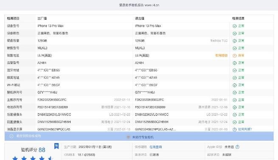The width and height of the screenshot is (278, 160).
Task: Click the factory 主板序列号 F3X2032069S0G3FC
Action: pyautogui.click(x=52, y=100)
